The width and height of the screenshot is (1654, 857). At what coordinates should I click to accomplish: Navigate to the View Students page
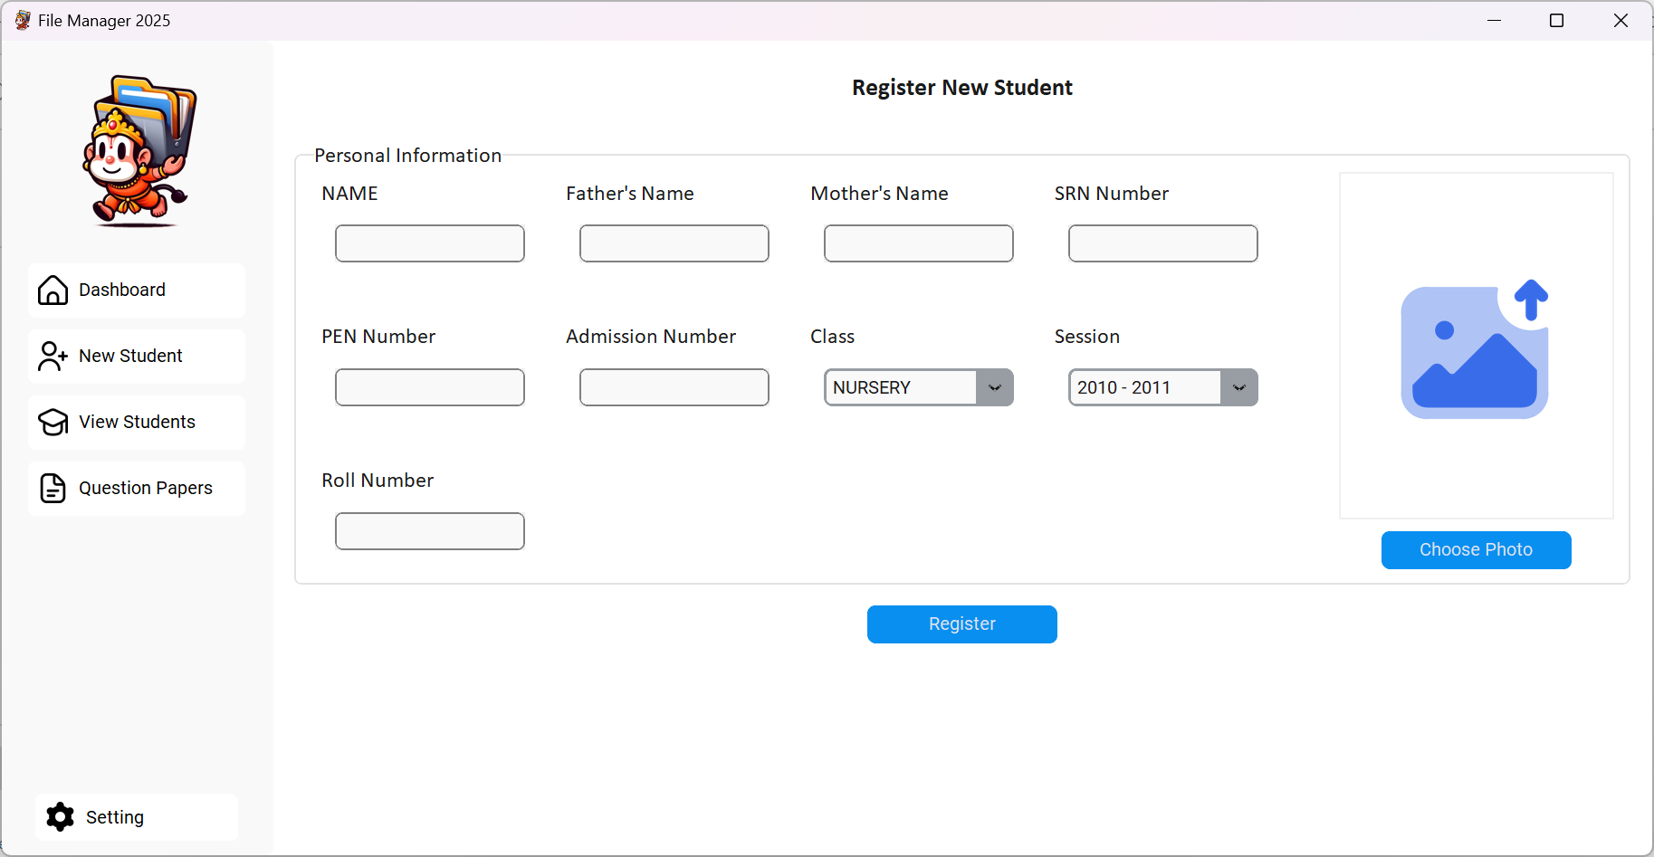pos(137,422)
